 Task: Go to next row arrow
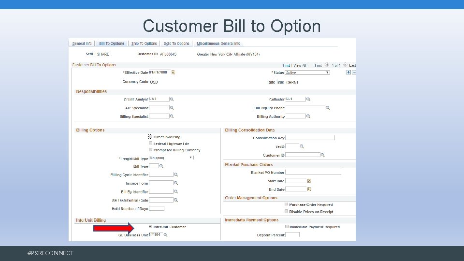[x=345, y=65]
